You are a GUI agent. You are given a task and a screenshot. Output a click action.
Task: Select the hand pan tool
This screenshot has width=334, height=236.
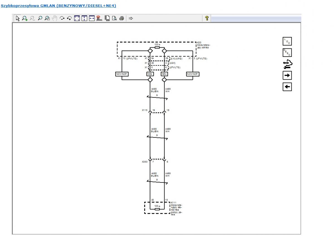(x=55, y=18)
